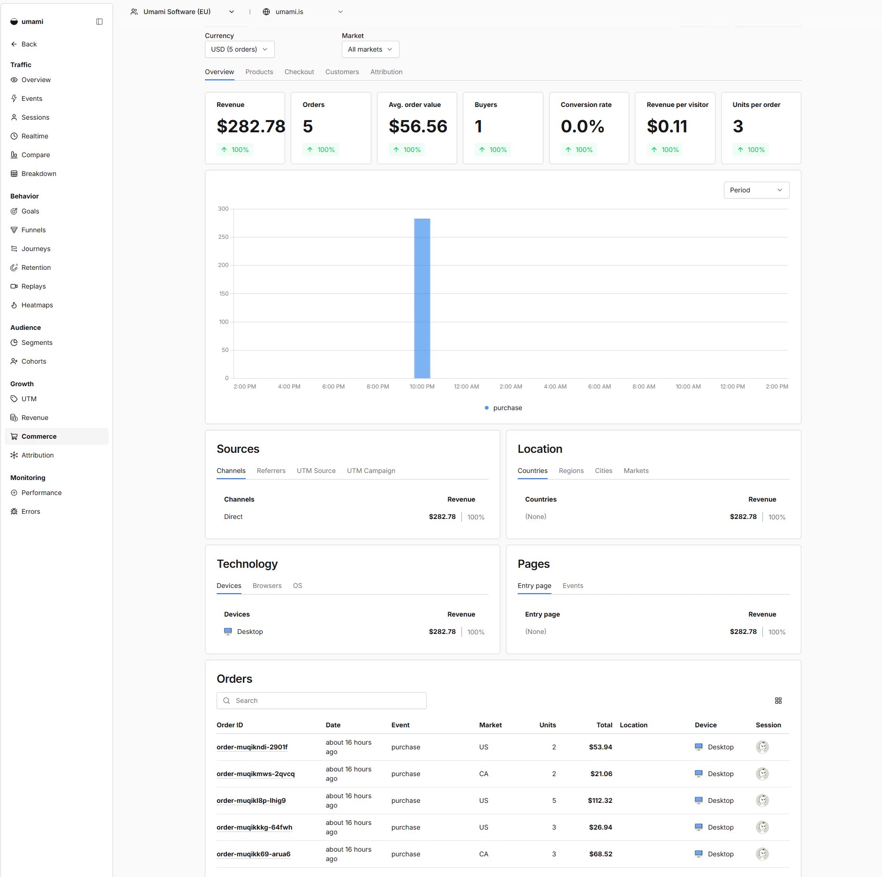This screenshot has height=877, width=882.
Task: Open order-muqikk69-arua6 order link
Action: (253, 854)
